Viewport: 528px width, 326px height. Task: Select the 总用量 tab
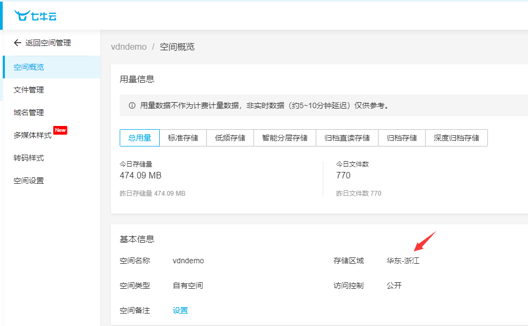[140, 138]
